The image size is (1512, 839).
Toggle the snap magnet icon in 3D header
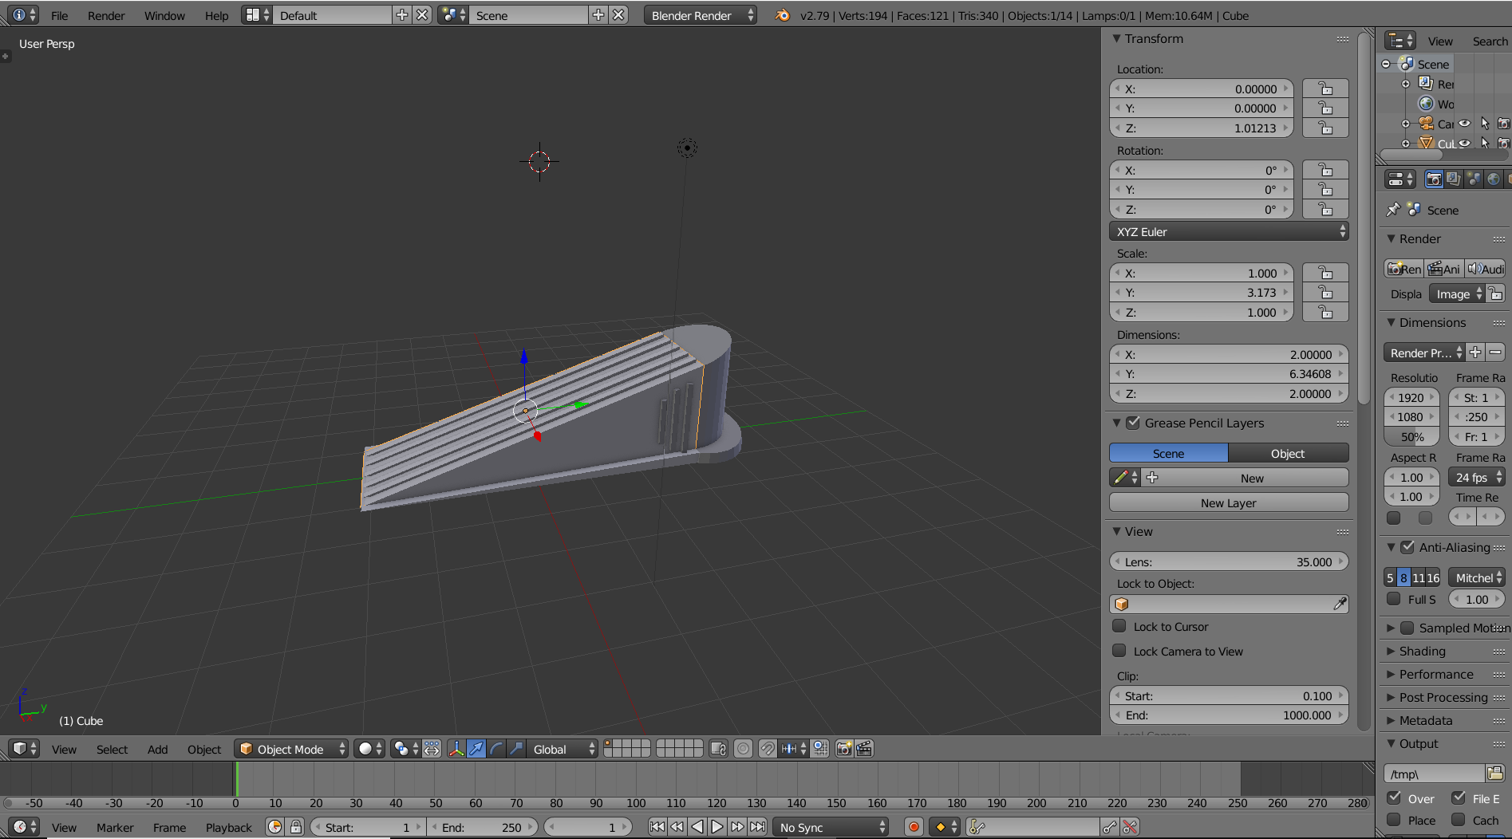[767, 749]
